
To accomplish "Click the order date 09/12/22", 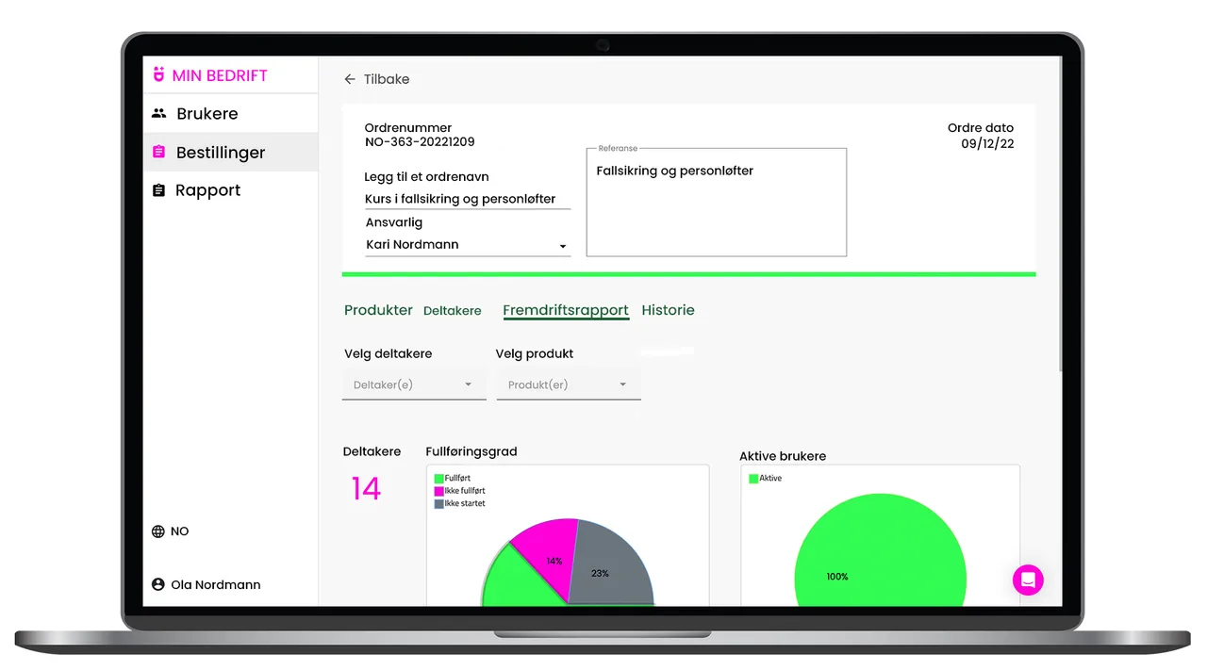I will pyautogui.click(x=987, y=144).
